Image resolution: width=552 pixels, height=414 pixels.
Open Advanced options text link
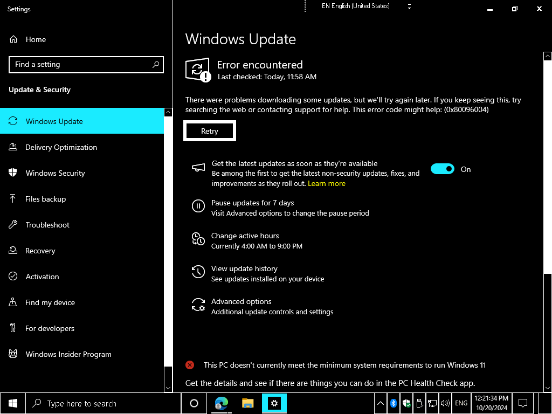pyautogui.click(x=241, y=301)
